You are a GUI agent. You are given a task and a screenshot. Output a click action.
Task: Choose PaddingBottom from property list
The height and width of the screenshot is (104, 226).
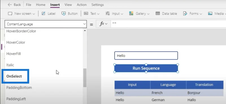(19, 88)
